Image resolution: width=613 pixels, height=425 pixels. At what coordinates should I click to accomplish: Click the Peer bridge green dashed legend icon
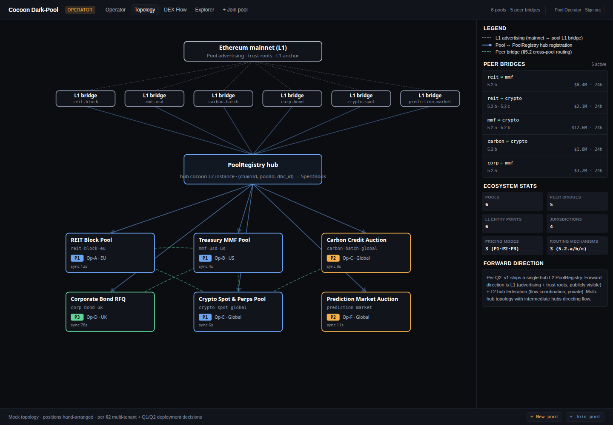pos(487,52)
